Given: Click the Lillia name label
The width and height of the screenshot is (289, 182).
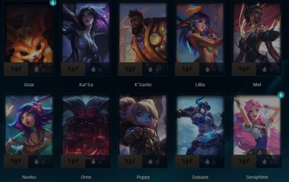Looking at the screenshot, I should click(200, 84).
